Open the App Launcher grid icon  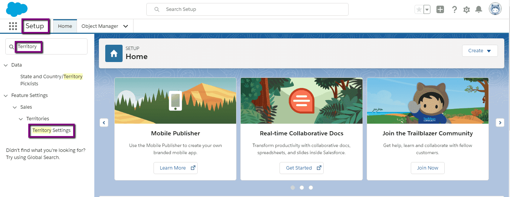pyautogui.click(x=13, y=26)
